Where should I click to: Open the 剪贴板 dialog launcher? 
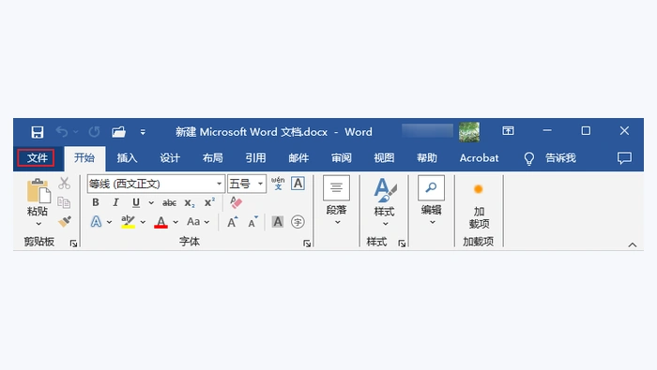74,244
